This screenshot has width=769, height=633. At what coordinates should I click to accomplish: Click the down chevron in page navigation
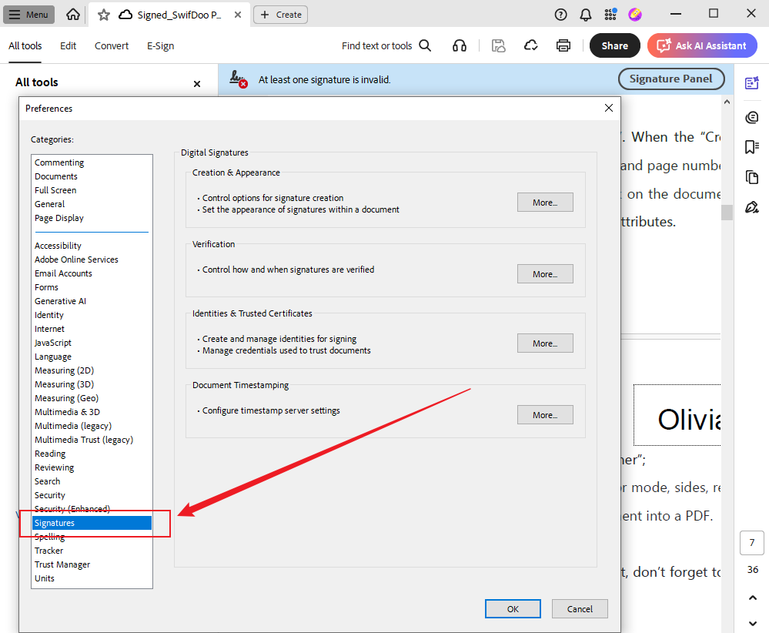752,624
